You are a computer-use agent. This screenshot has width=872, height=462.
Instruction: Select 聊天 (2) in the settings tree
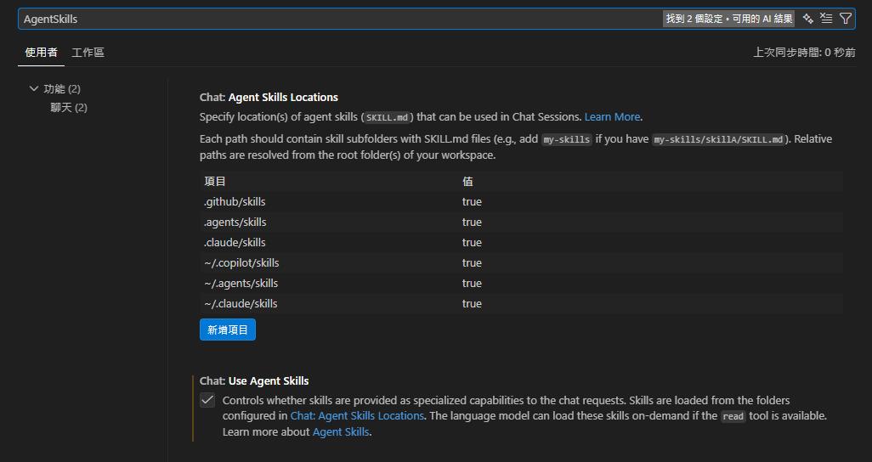click(x=69, y=107)
